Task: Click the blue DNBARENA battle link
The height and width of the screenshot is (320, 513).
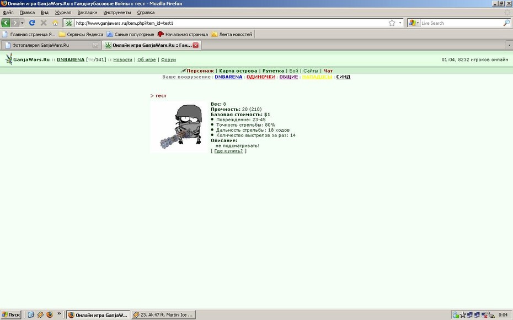Action: 228,77
